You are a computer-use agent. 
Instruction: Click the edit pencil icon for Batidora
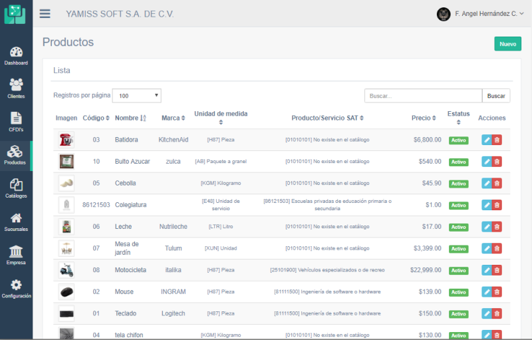pos(486,140)
